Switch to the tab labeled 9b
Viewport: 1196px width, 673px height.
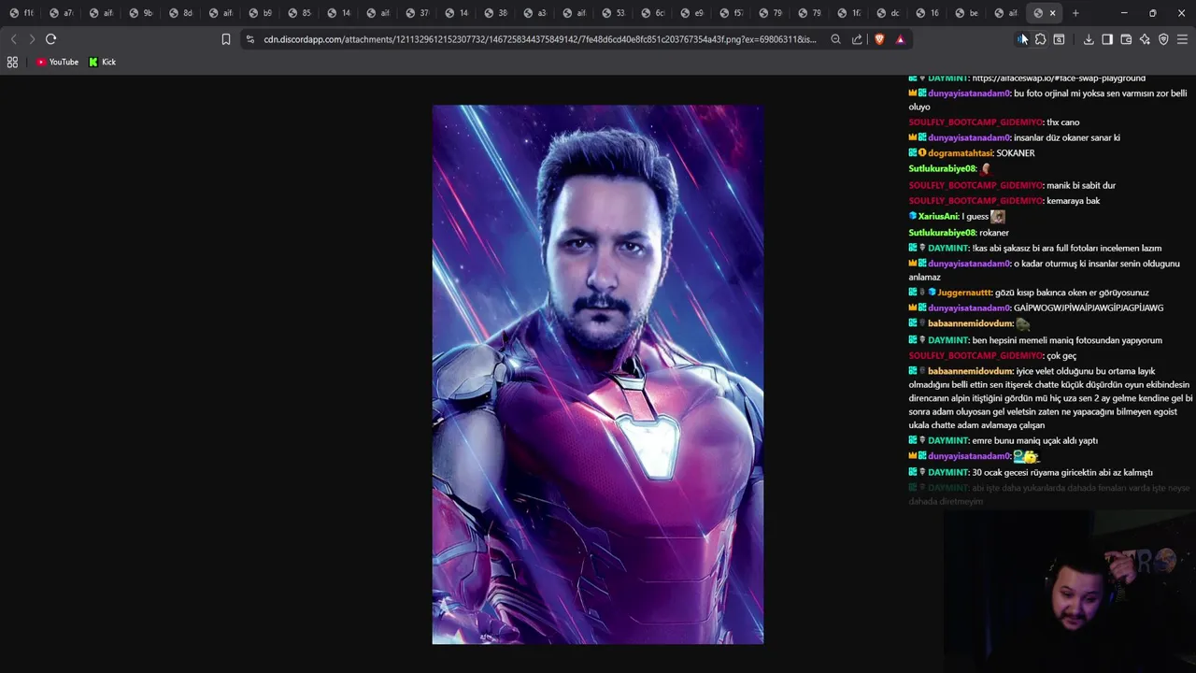pos(140,13)
